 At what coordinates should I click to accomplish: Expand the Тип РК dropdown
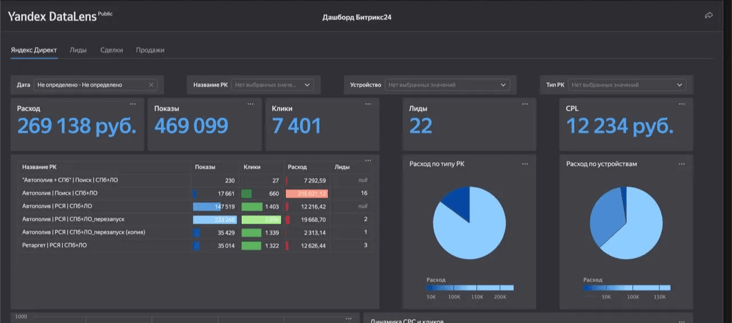click(x=627, y=84)
